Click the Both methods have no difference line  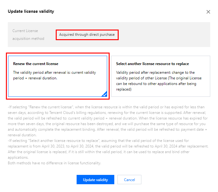pos(54,163)
